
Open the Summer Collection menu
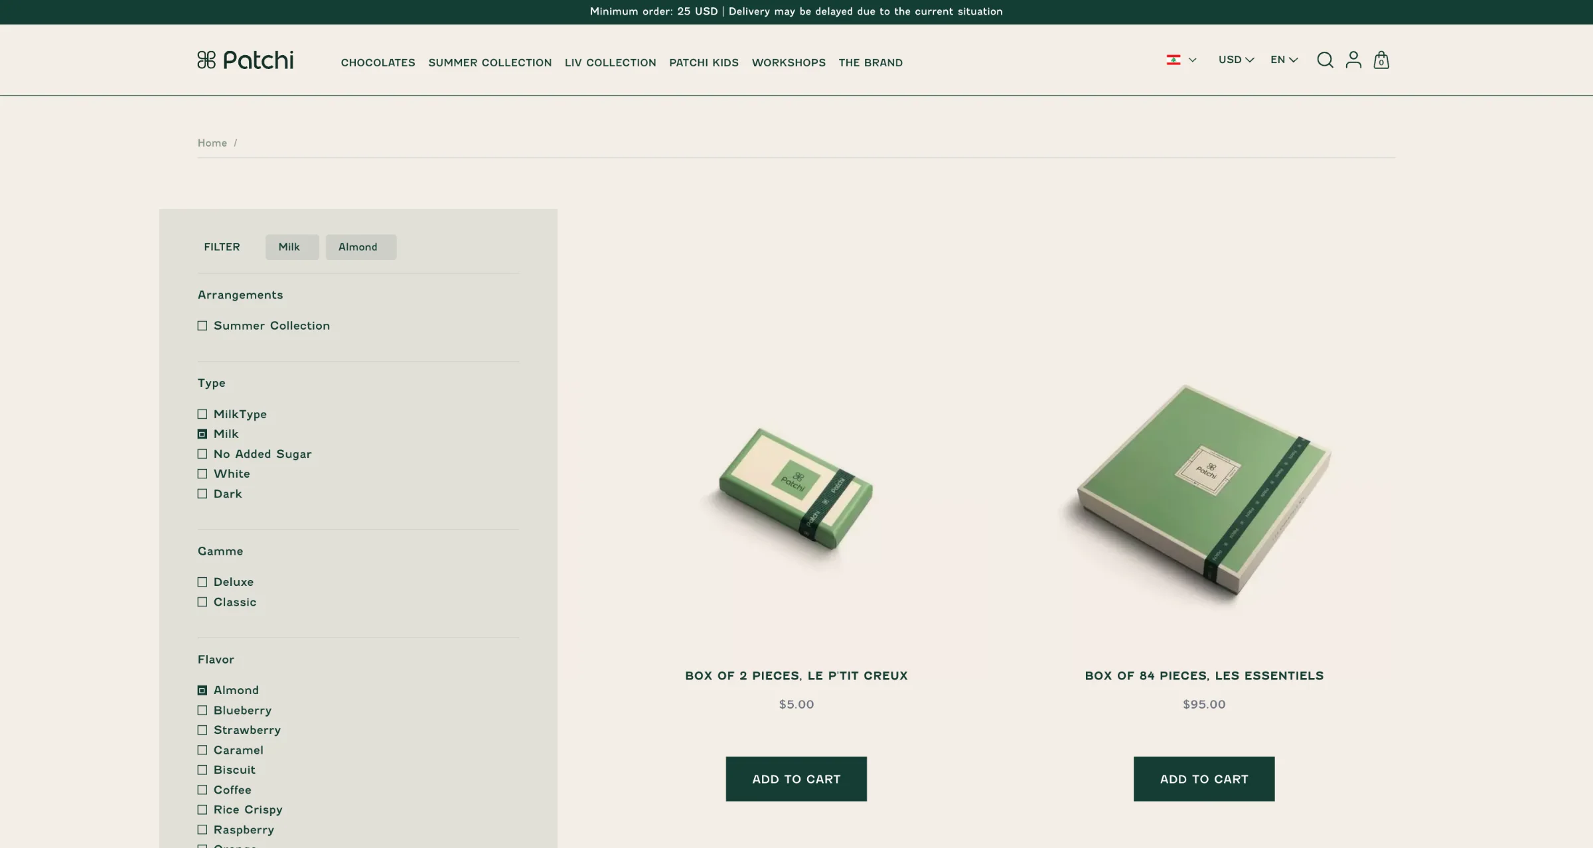(490, 62)
